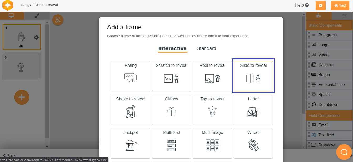Open the Help link
The width and height of the screenshot is (353, 162).
click(302, 5)
